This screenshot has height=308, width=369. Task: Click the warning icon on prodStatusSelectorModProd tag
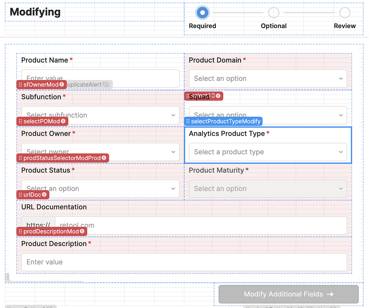click(x=104, y=158)
